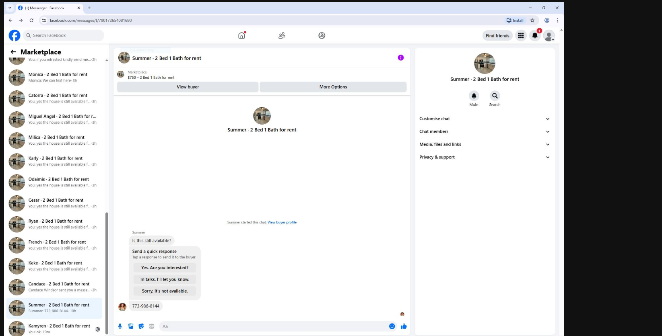The height and width of the screenshot is (336, 662).
Task: Send a thumbs-up like
Action: click(404, 326)
